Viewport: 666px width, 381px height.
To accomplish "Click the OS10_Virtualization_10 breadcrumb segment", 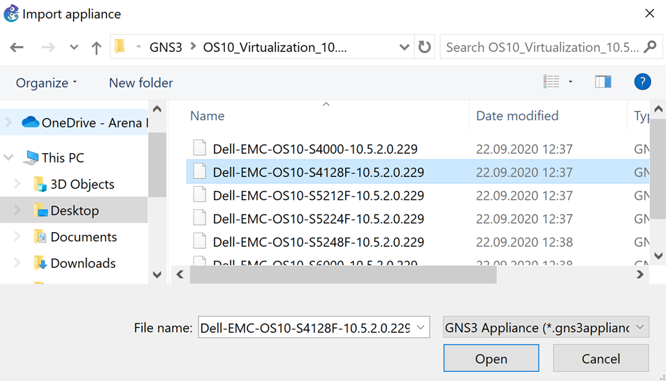I will [x=275, y=47].
